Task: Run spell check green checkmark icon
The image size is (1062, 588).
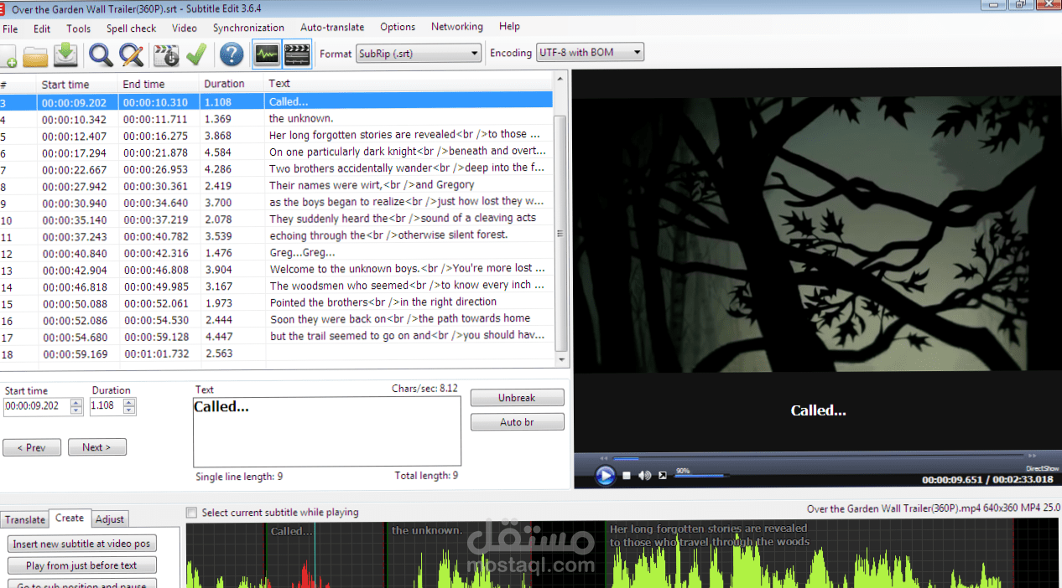Action: [x=196, y=55]
